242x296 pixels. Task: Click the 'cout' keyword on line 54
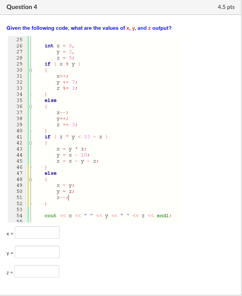click(51, 216)
